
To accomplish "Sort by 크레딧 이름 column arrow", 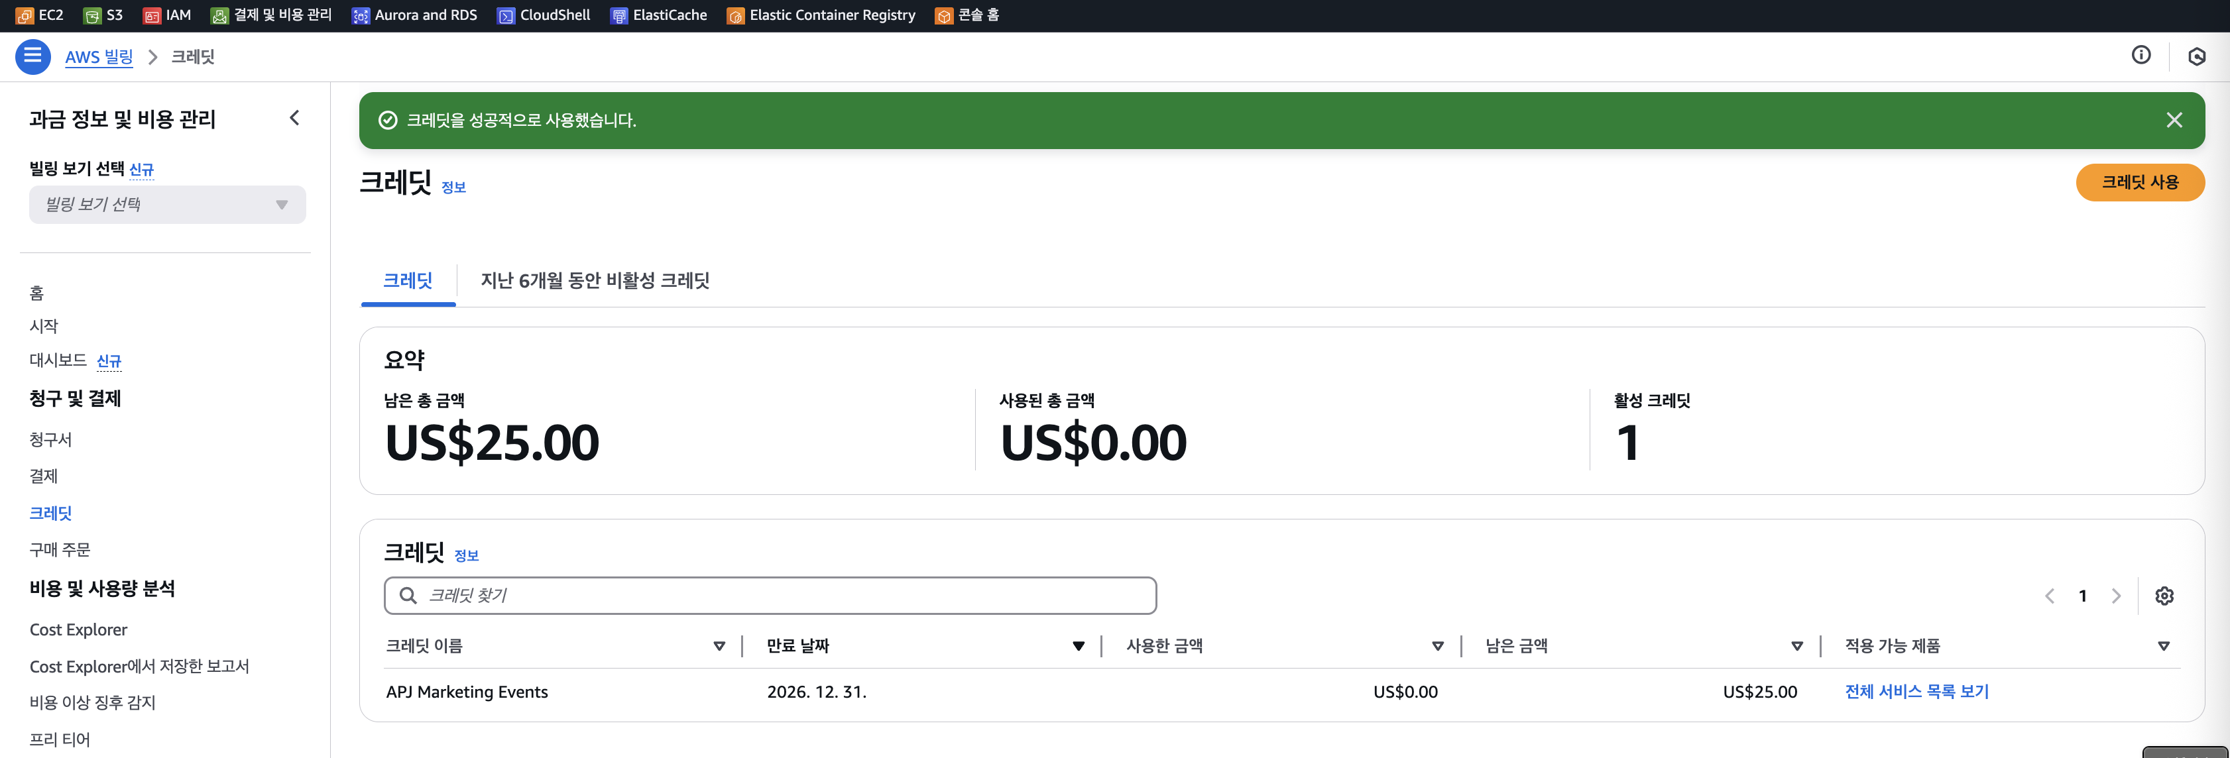I will point(719,647).
